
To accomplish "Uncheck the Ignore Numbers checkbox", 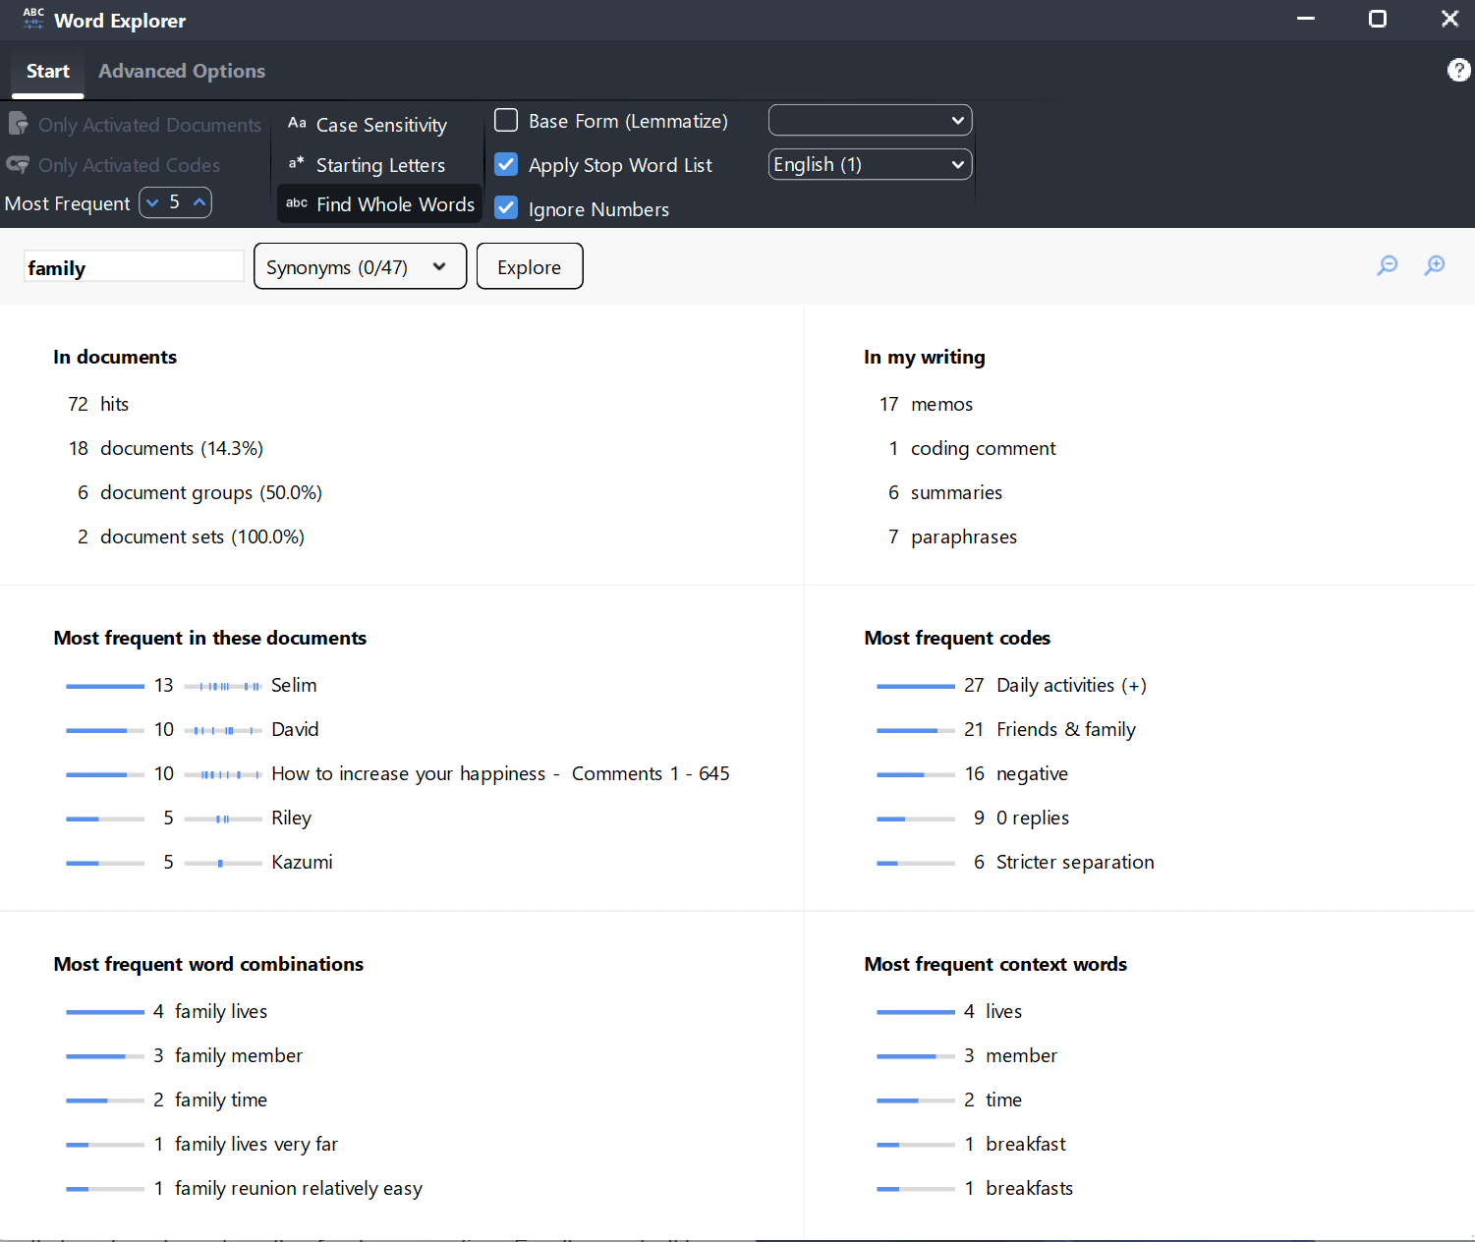I will [x=506, y=208].
